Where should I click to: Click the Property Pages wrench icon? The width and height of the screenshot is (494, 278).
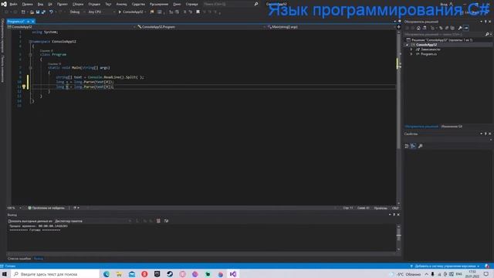(420, 146)
